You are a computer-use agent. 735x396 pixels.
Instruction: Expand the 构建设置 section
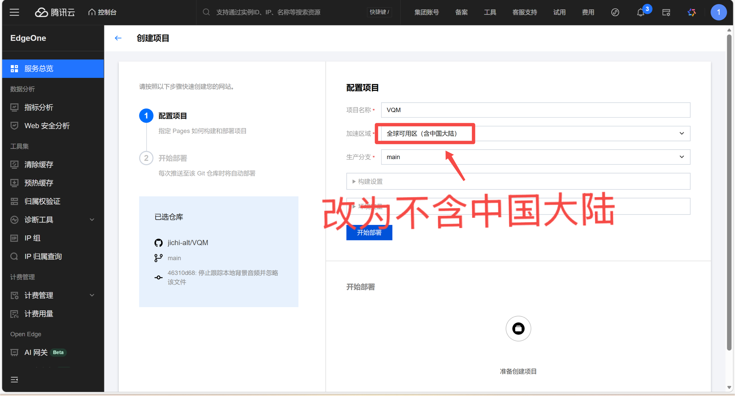coord(370,181)
